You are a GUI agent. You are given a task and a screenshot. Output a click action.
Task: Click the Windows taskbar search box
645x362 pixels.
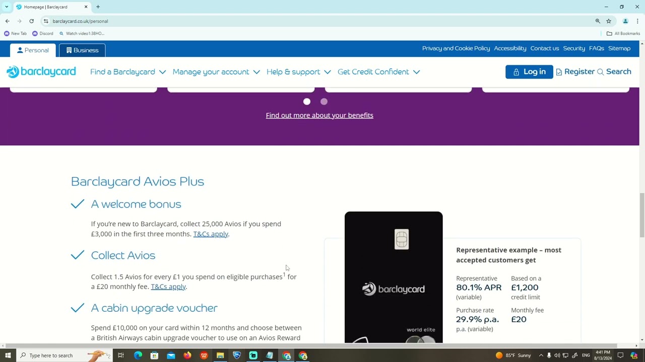(x=64, y=355)
